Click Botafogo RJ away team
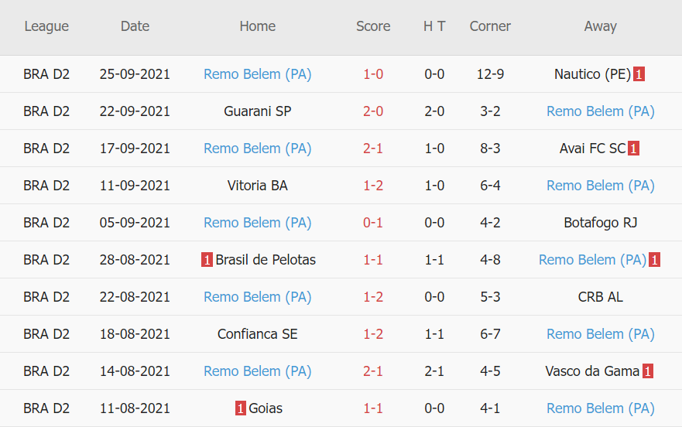 (x=600, y=223)
